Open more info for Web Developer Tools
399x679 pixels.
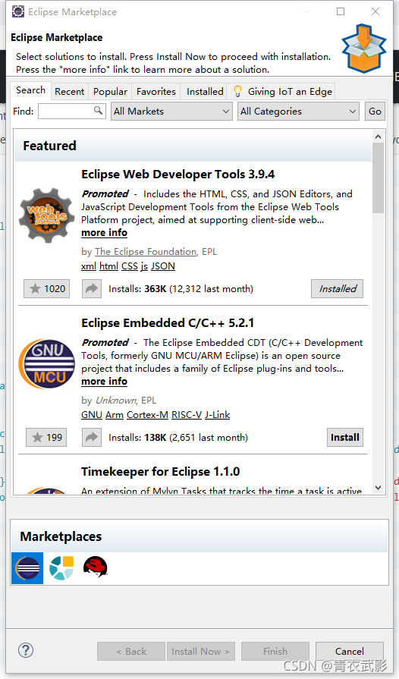(x=104, y=233)
